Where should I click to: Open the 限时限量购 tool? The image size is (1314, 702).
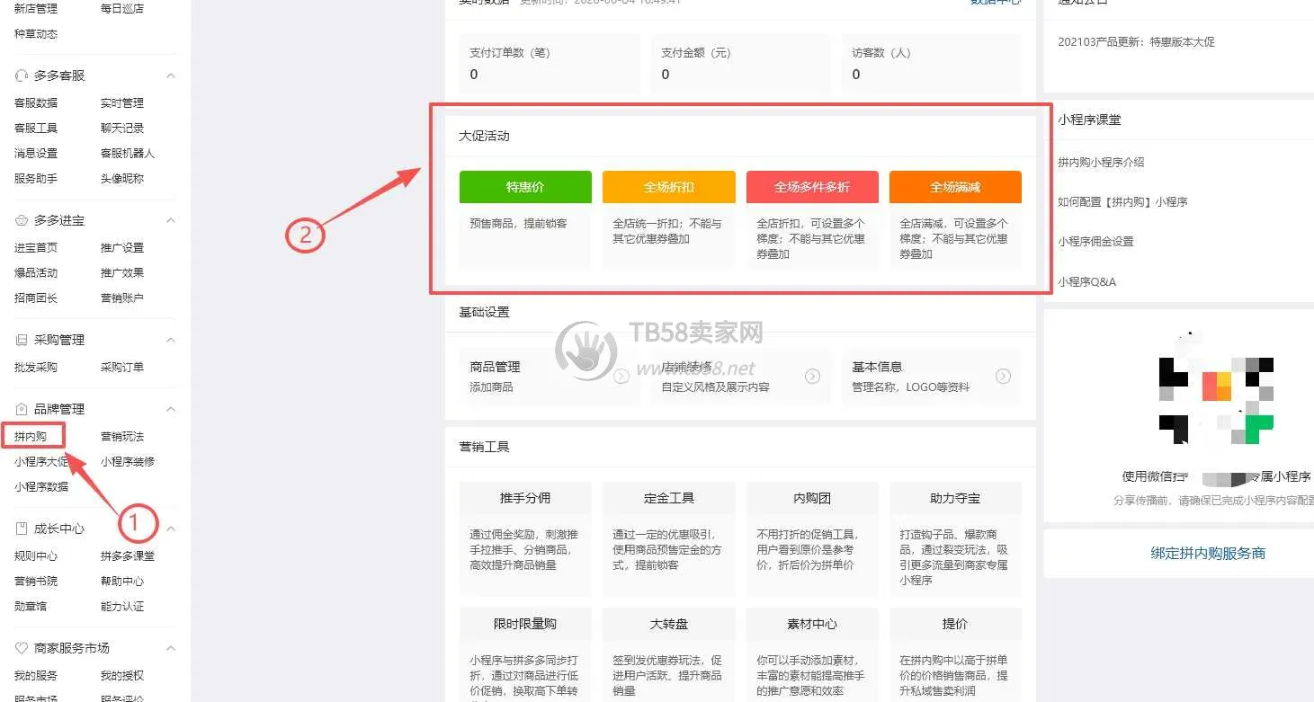[525, 654]
